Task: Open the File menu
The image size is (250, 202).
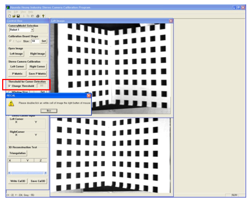Action: [9, 12]
